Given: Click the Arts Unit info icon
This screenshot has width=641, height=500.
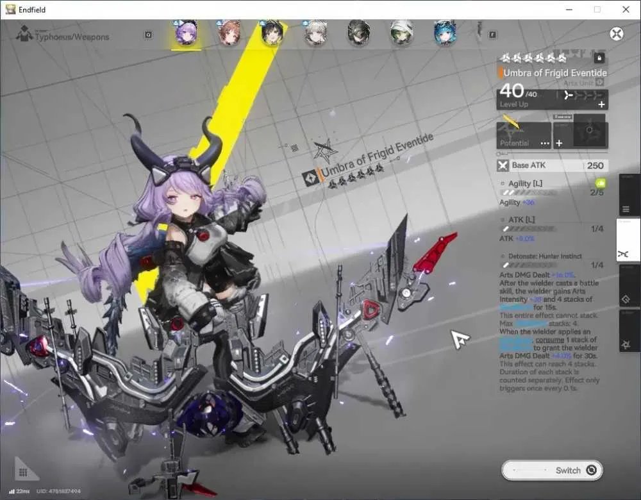Looking at the screenshot, I should (x=600, y=83).
